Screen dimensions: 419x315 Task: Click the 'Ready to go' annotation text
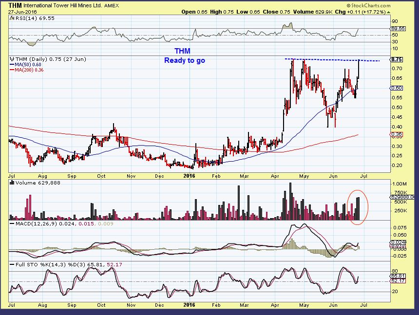pos(185,60)
